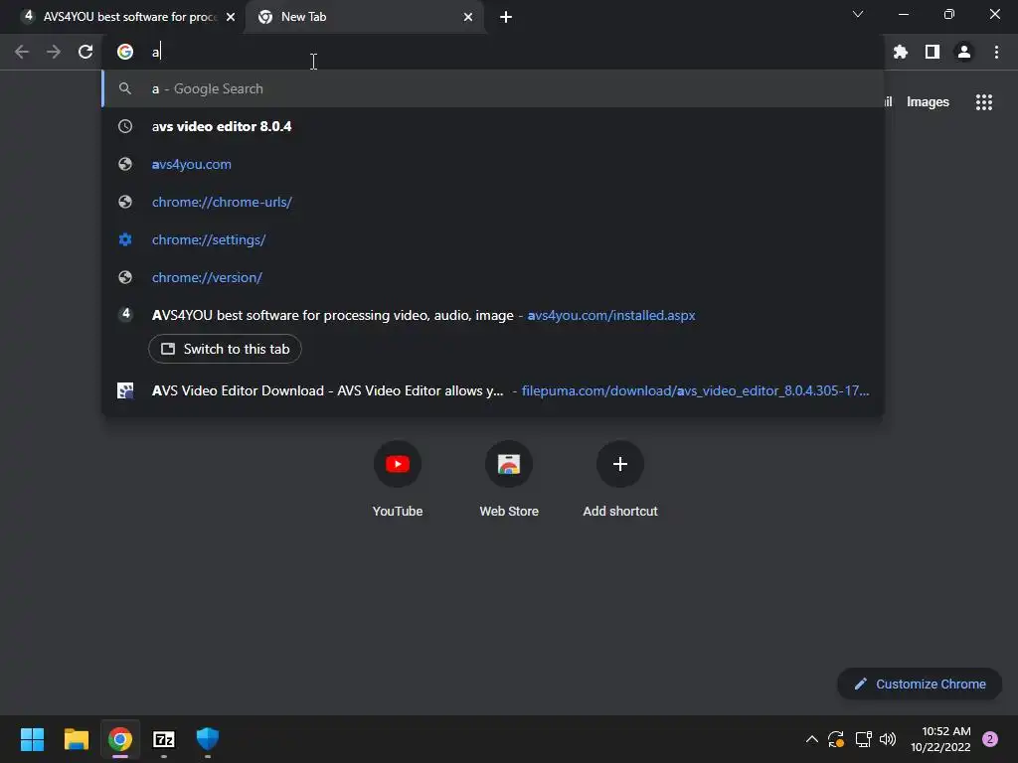
Task: Select the chrome://settings/ suggestion
Action: click(x=493, y=239)
